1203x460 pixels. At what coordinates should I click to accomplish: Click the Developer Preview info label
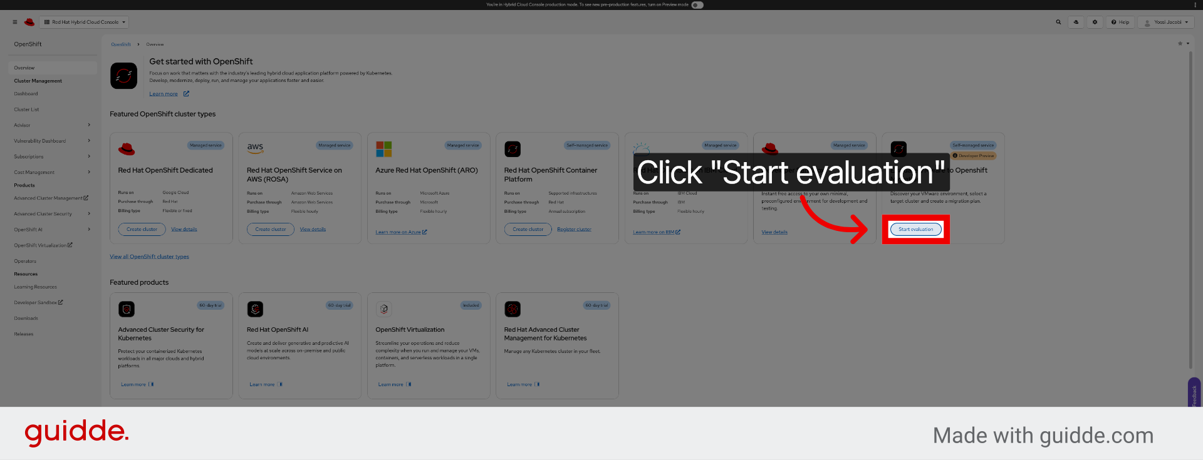[974, 156]
